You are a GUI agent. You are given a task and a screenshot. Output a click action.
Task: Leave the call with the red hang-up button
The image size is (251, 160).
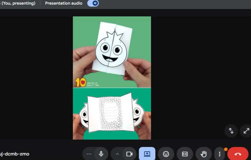(238, 154)
